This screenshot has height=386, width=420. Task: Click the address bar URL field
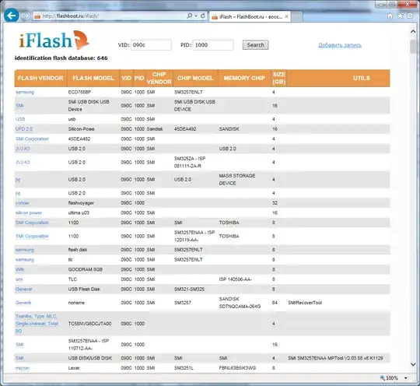point(110,16)
